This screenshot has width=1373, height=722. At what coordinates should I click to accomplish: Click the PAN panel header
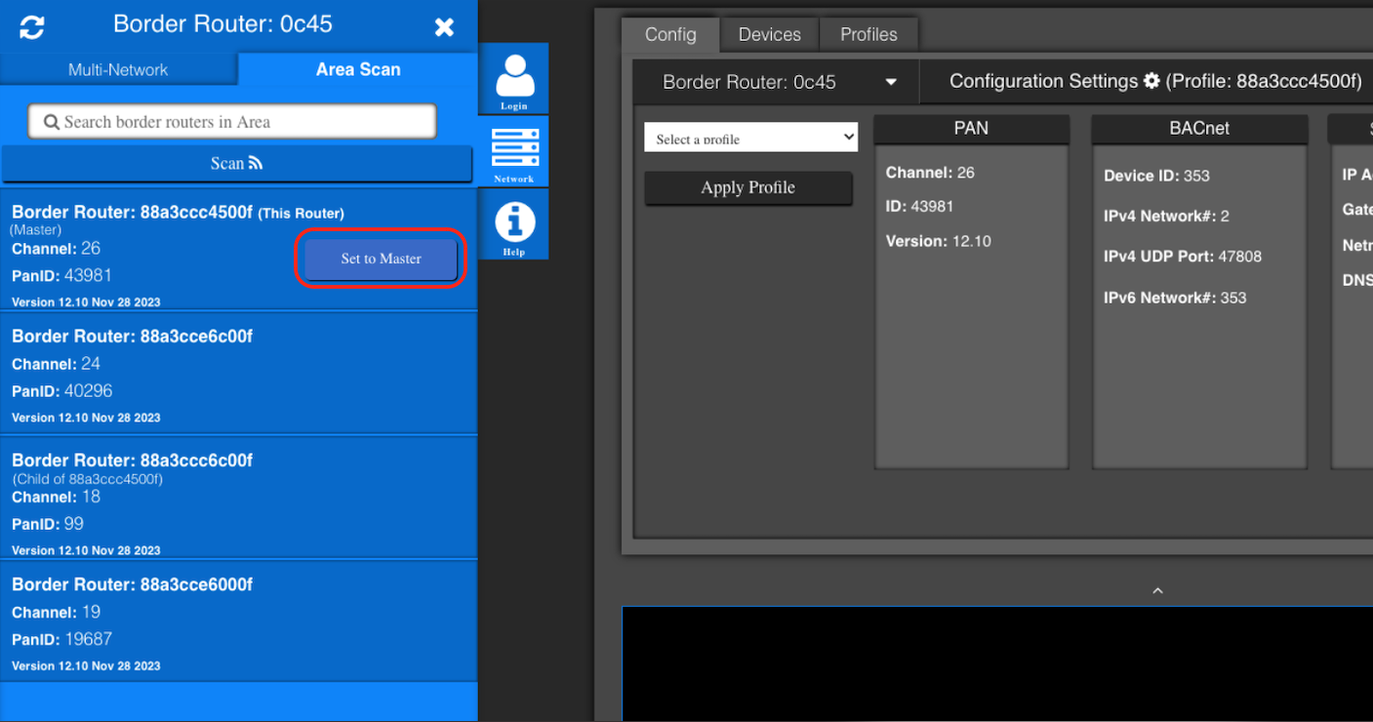tap(971, 129)
